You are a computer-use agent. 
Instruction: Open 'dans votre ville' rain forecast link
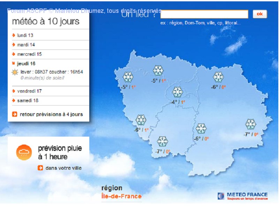click(63, 168)
